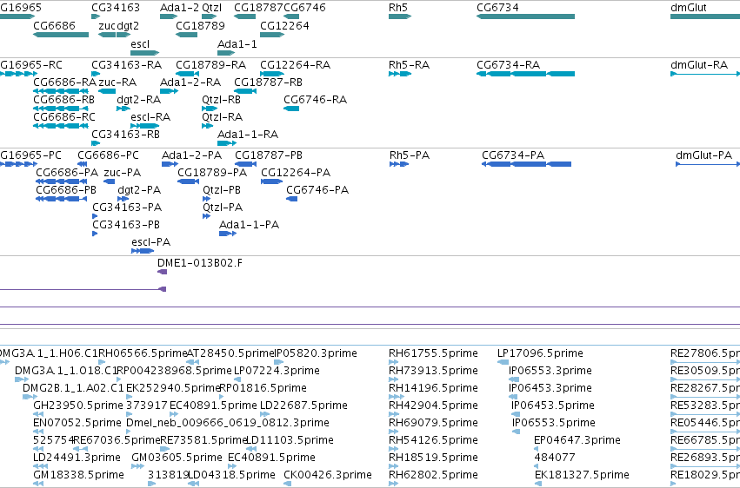Viewport: 740px width, 488px height.
Task: Click the escl-RA transcript label
Action: tap(150, 117)
